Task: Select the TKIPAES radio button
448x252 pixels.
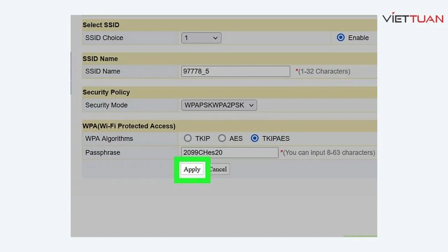Action: 255,138
